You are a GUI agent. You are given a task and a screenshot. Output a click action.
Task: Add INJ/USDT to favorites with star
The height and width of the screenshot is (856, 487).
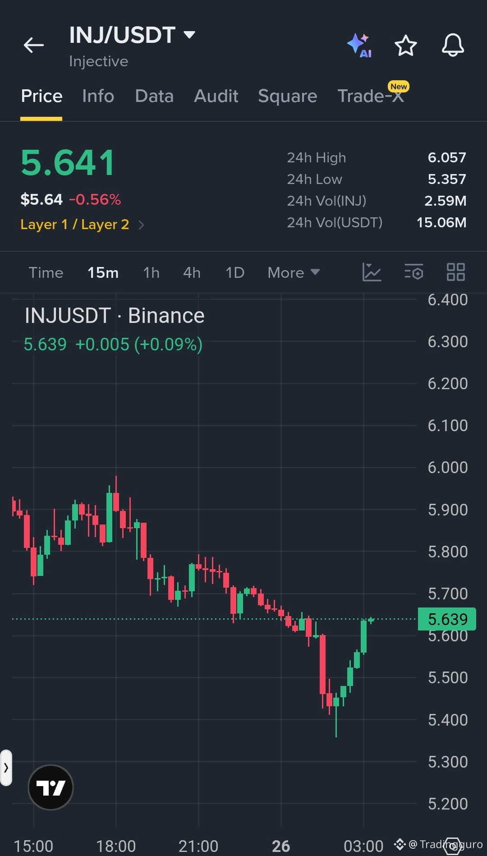pos(405,45)
